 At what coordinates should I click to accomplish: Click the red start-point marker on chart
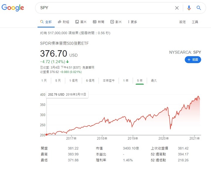point(47,135)
